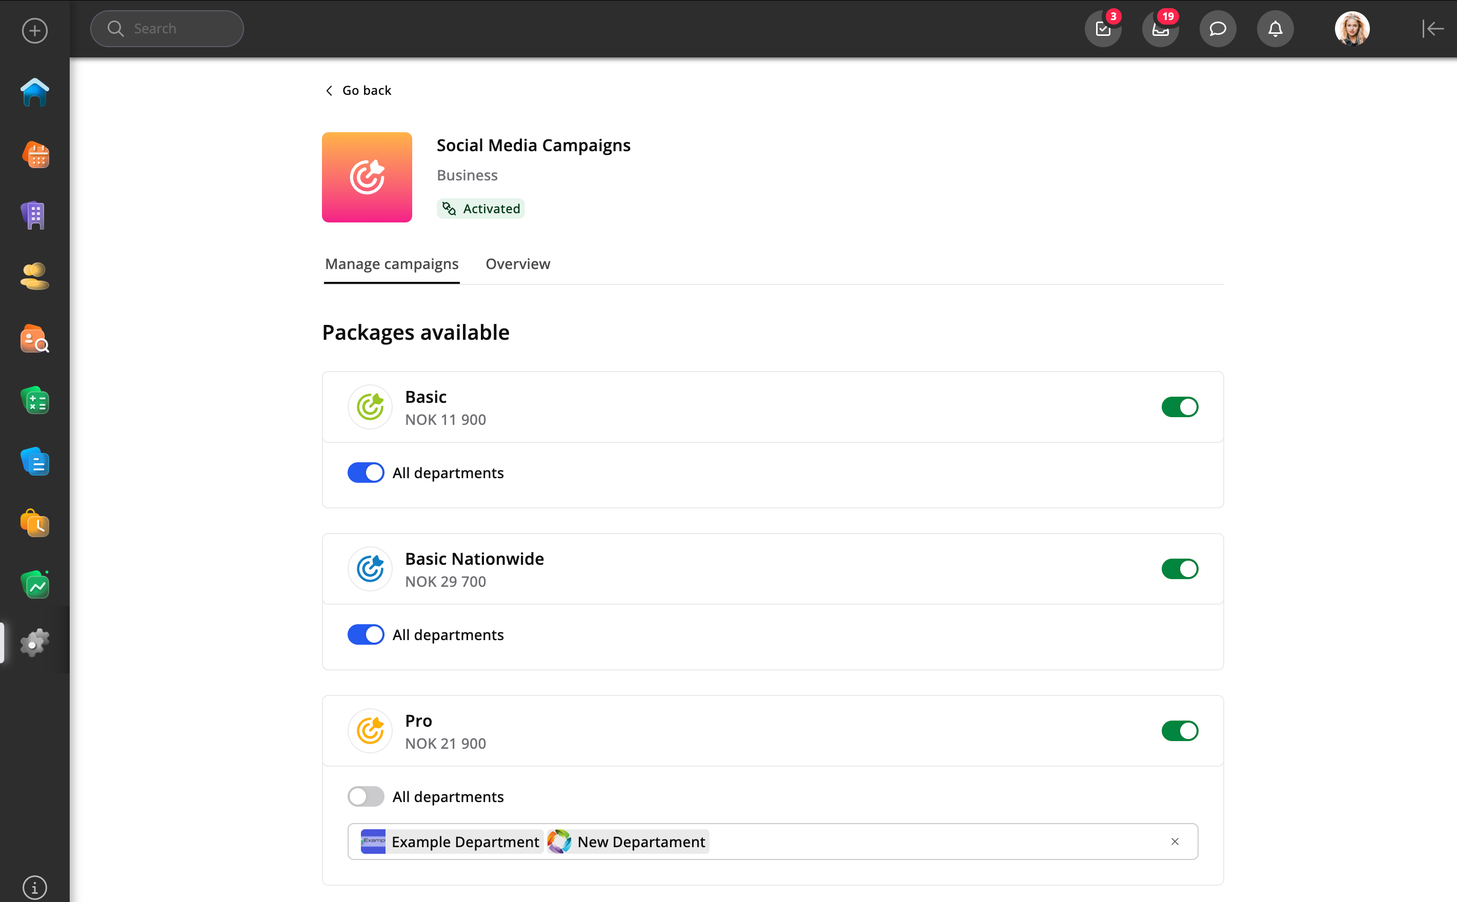Screen dimensions: 1457x902
Task: Clear selected departments with X
Action: [1174, 841]
